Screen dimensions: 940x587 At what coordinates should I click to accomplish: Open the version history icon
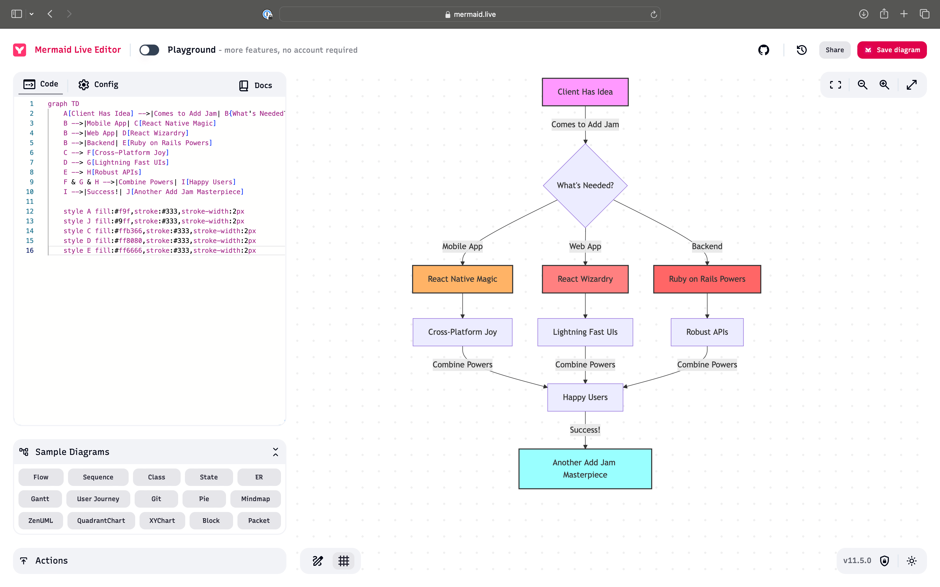[802, 50]
